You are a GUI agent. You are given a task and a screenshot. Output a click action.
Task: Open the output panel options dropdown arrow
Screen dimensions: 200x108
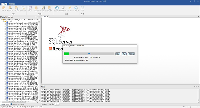point(195,87)
